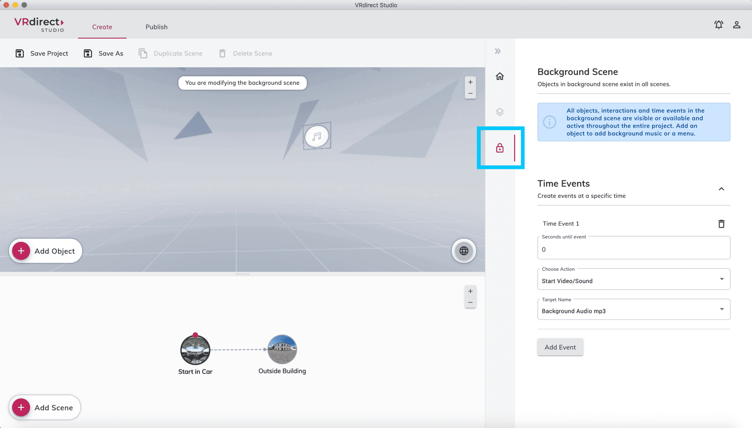752x428 pixels.
Task: Click the panel divider handle between viewport and graph
Action: pos(242,274)
